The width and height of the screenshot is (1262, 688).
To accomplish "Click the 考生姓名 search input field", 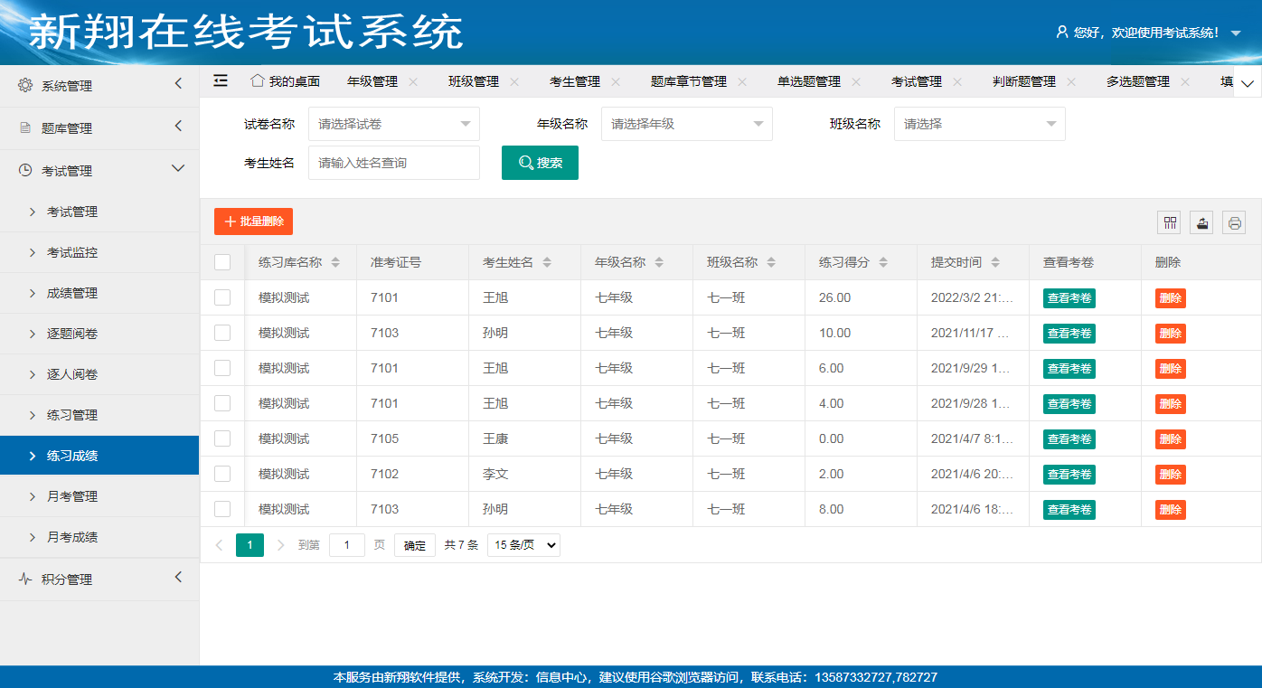I will [393, 163].
